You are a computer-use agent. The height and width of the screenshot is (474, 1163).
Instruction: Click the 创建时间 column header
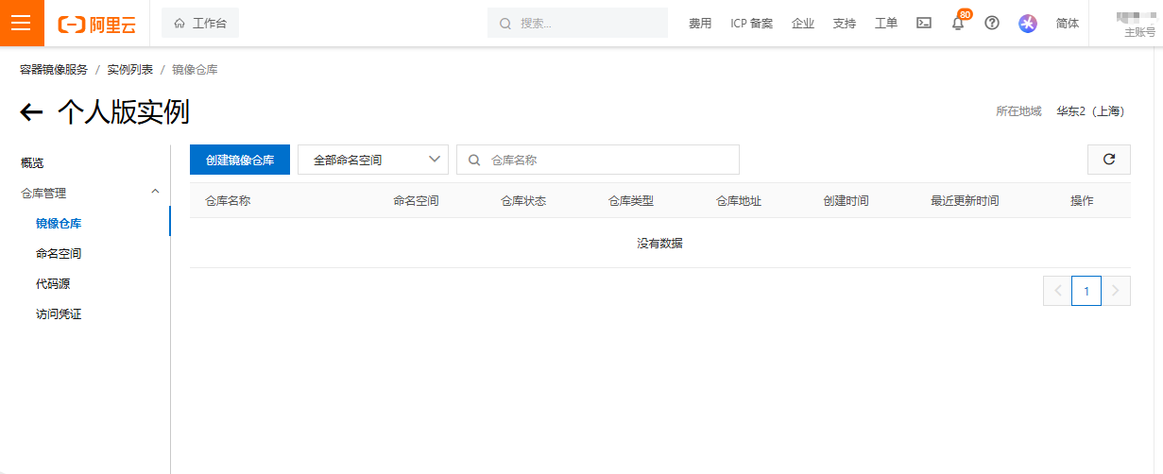pos(847,201)
